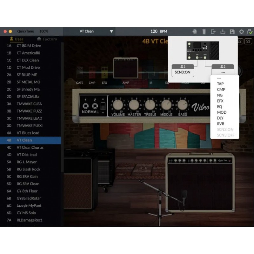The height and width of the screenshot is (254, 254).
Task: Click the export preset arrow icon
Action: tap(213, 31)
